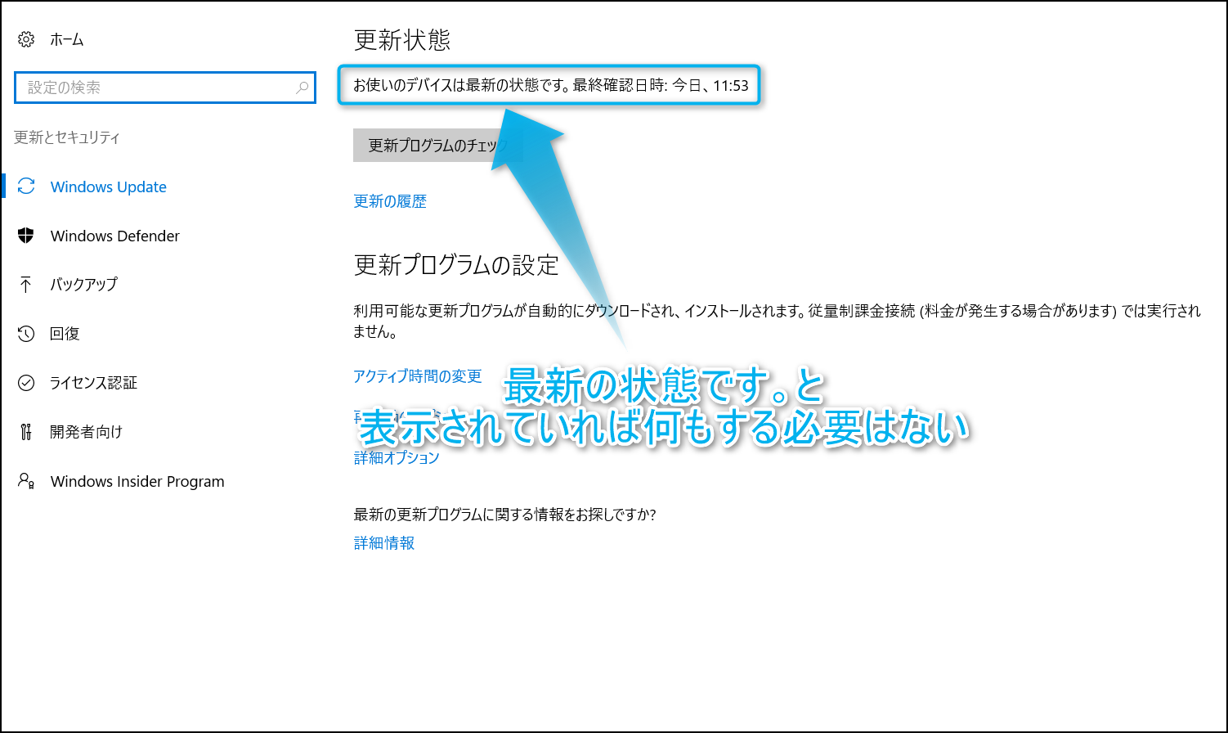Screen dimensions: 1228x733
Task: Click the バックアップ upward arrow icon
Action: pyautogui.click(x=26, y=285)
